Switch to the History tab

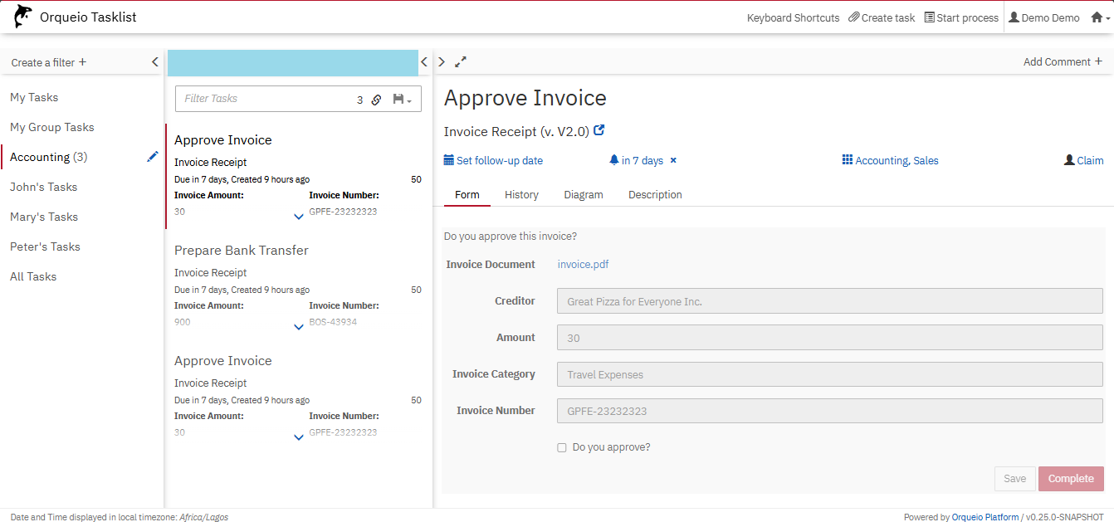point(521,194)
